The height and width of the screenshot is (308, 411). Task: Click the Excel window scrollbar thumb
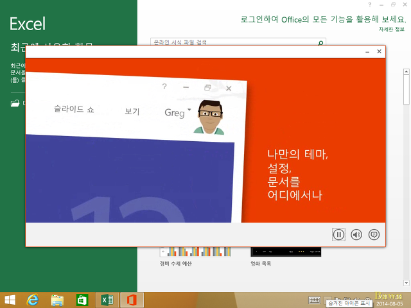[x=407, y=90]
